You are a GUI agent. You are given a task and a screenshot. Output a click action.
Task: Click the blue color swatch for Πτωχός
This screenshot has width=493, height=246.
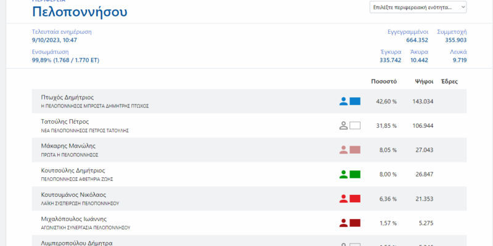coord(355,101)
